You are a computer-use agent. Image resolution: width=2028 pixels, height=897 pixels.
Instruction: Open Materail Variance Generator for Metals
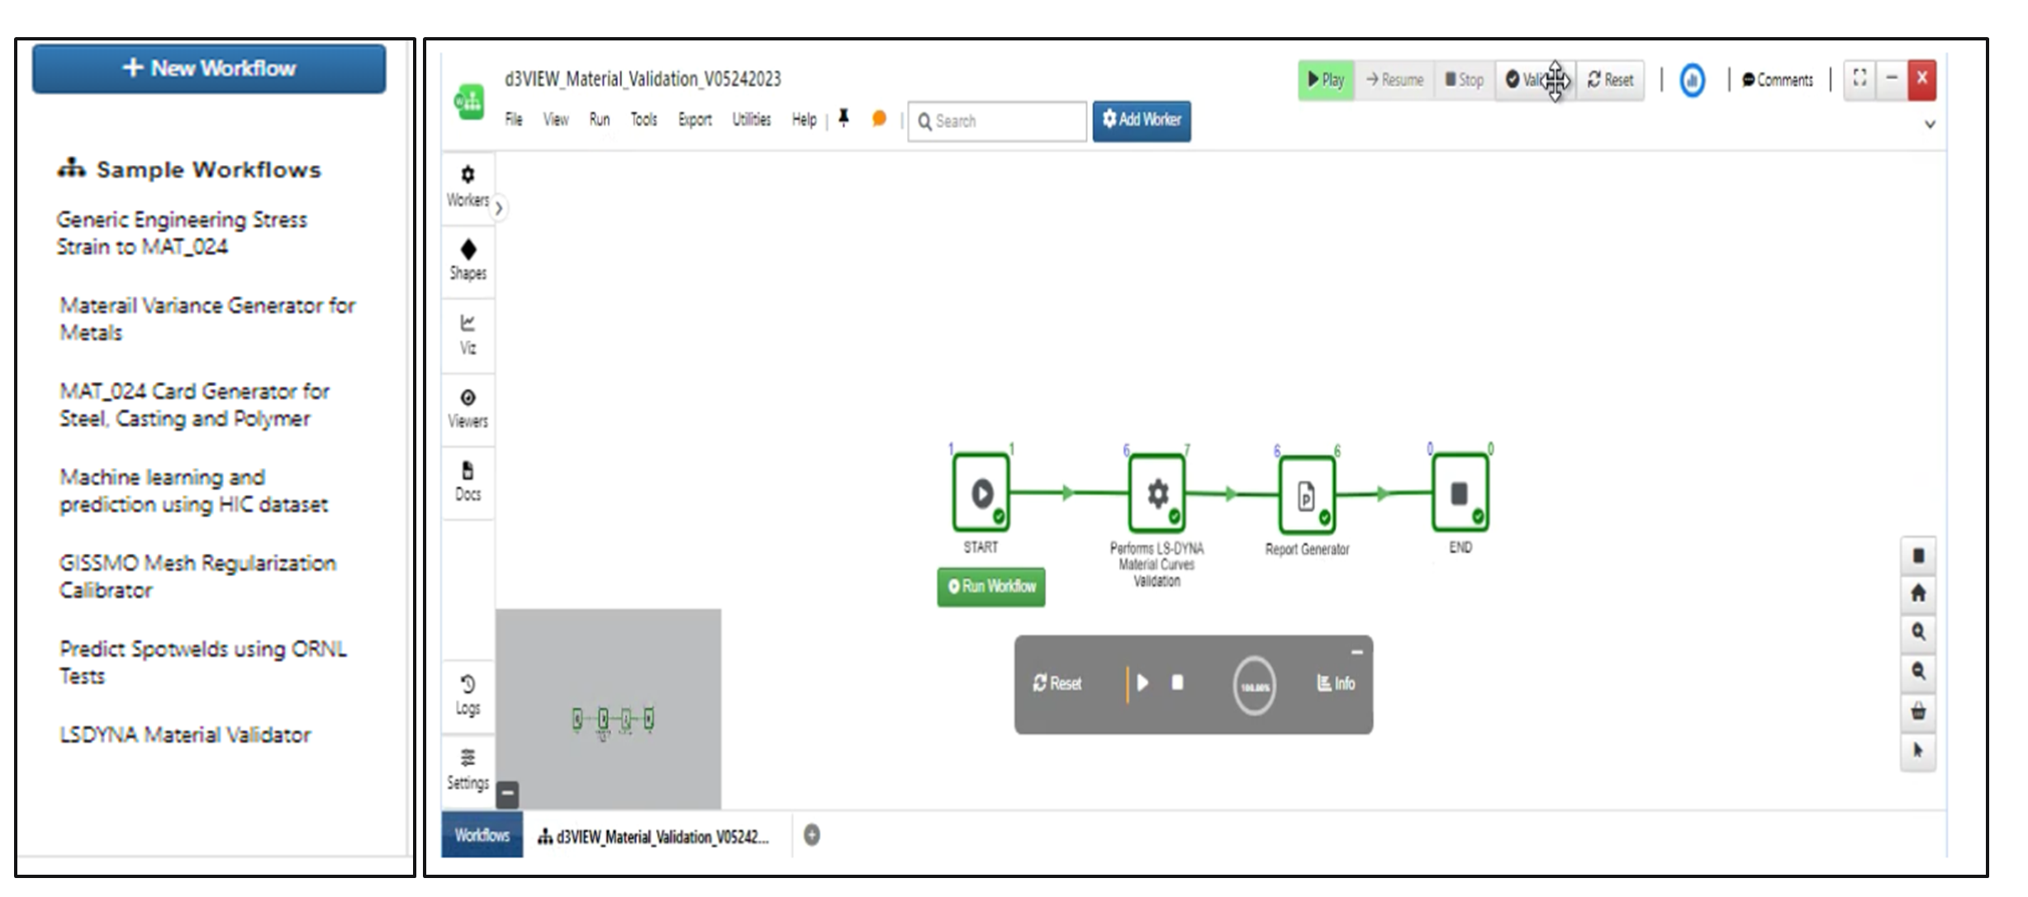click(207, 319)
